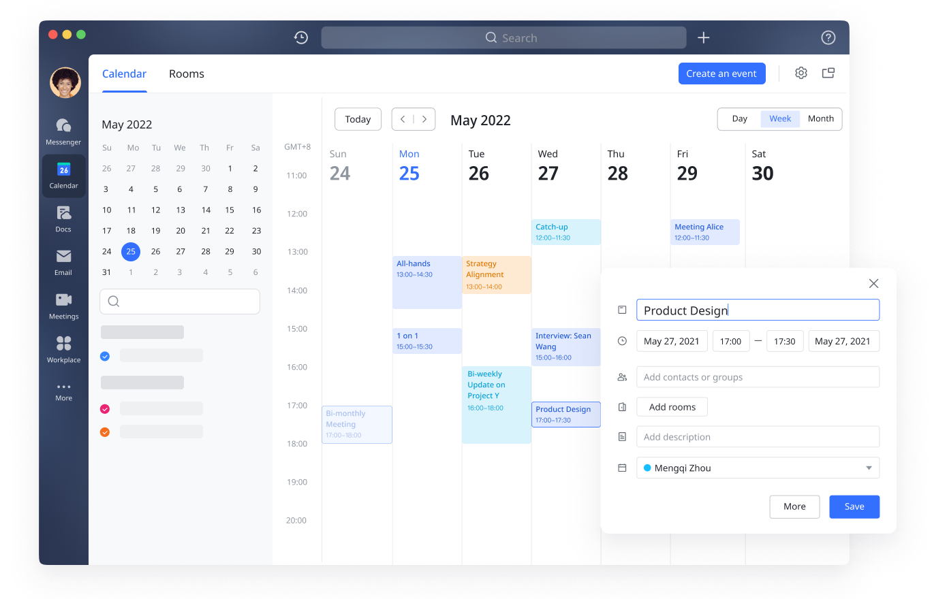Toggle the blue calendar checkbox
The height and width of the screenshot is (599, 932).
tap(105, 355)
